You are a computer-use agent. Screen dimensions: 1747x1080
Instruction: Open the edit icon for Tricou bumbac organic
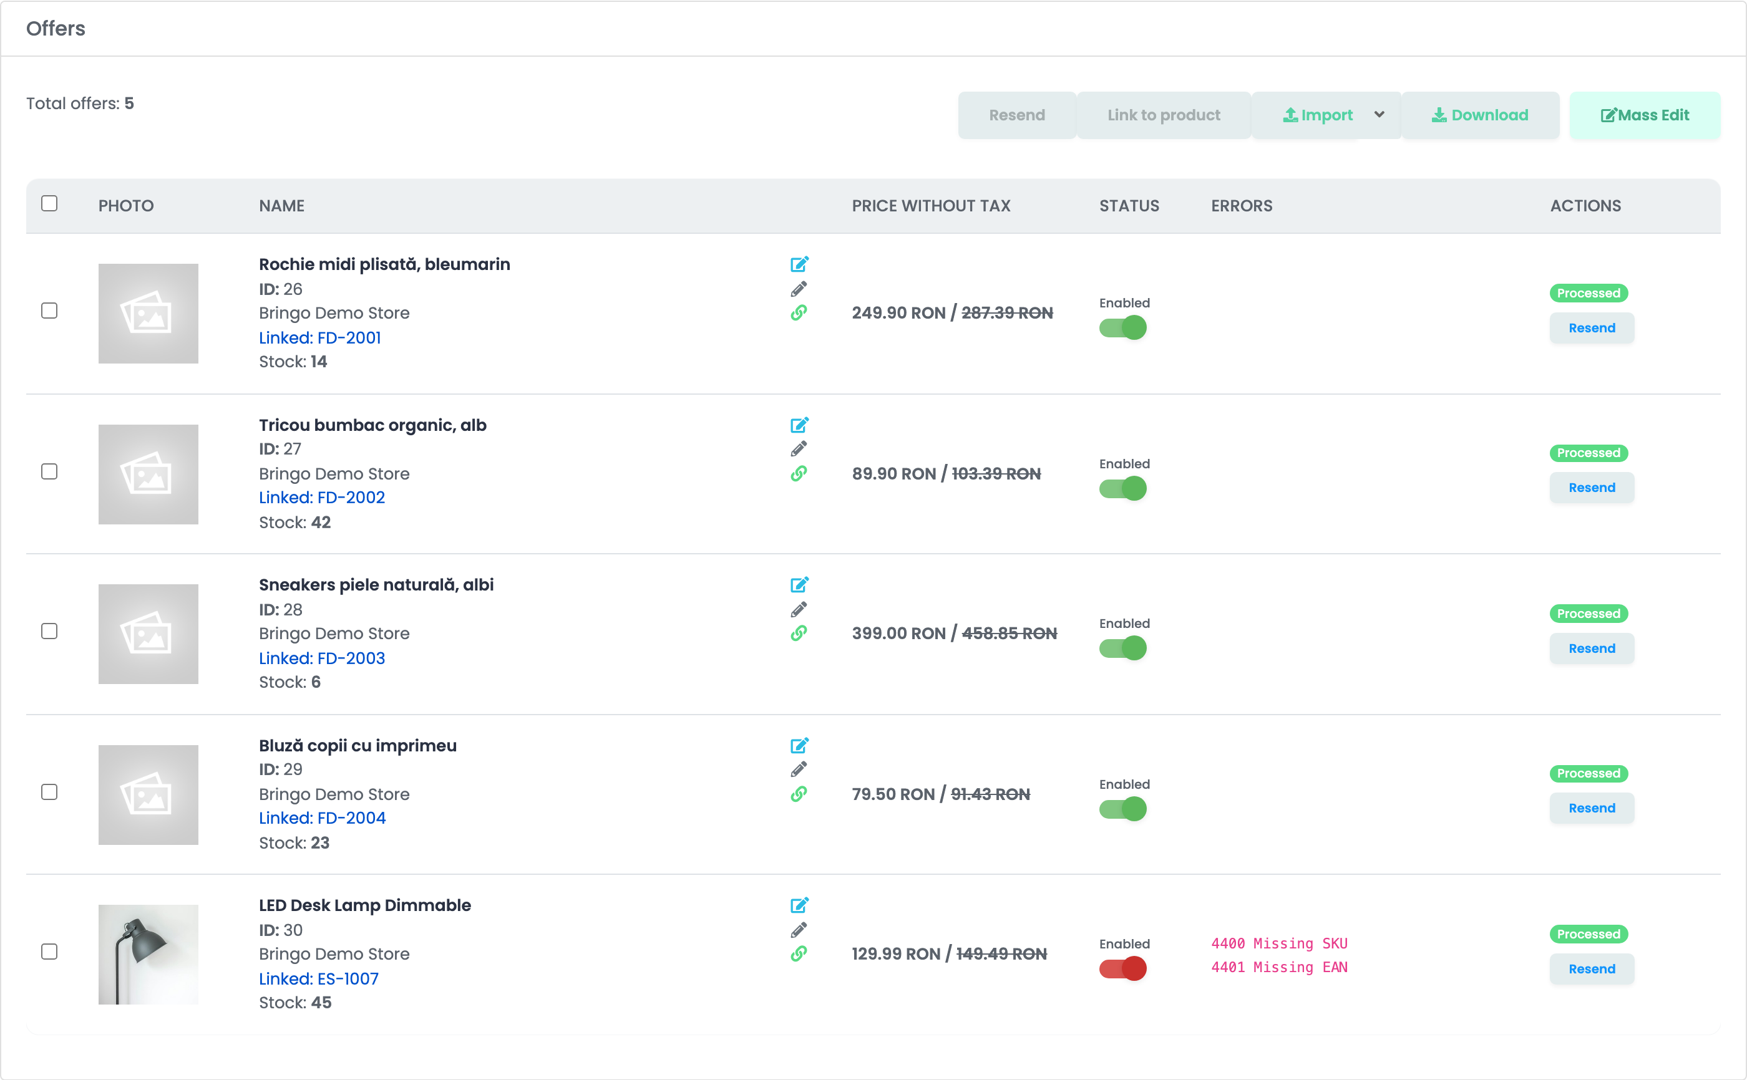pyautogui.click(x=799, y=425)
